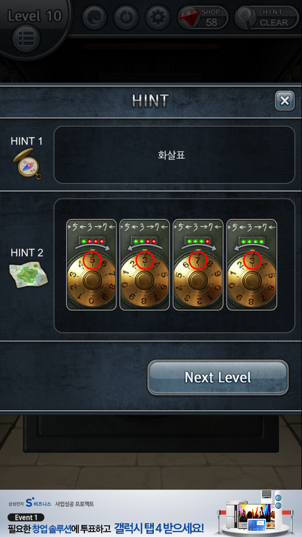The height and width of the screenshot is (537, 302).
Task: Close the HINT dialog
Action: [284, 101]
